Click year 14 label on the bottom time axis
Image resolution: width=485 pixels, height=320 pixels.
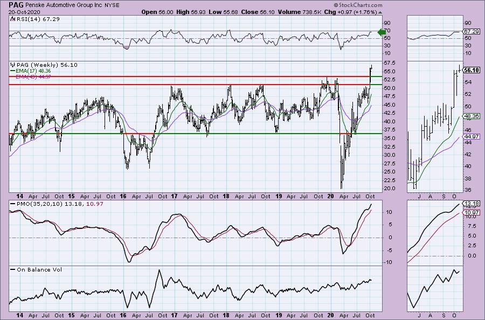(x=20, y=316)
